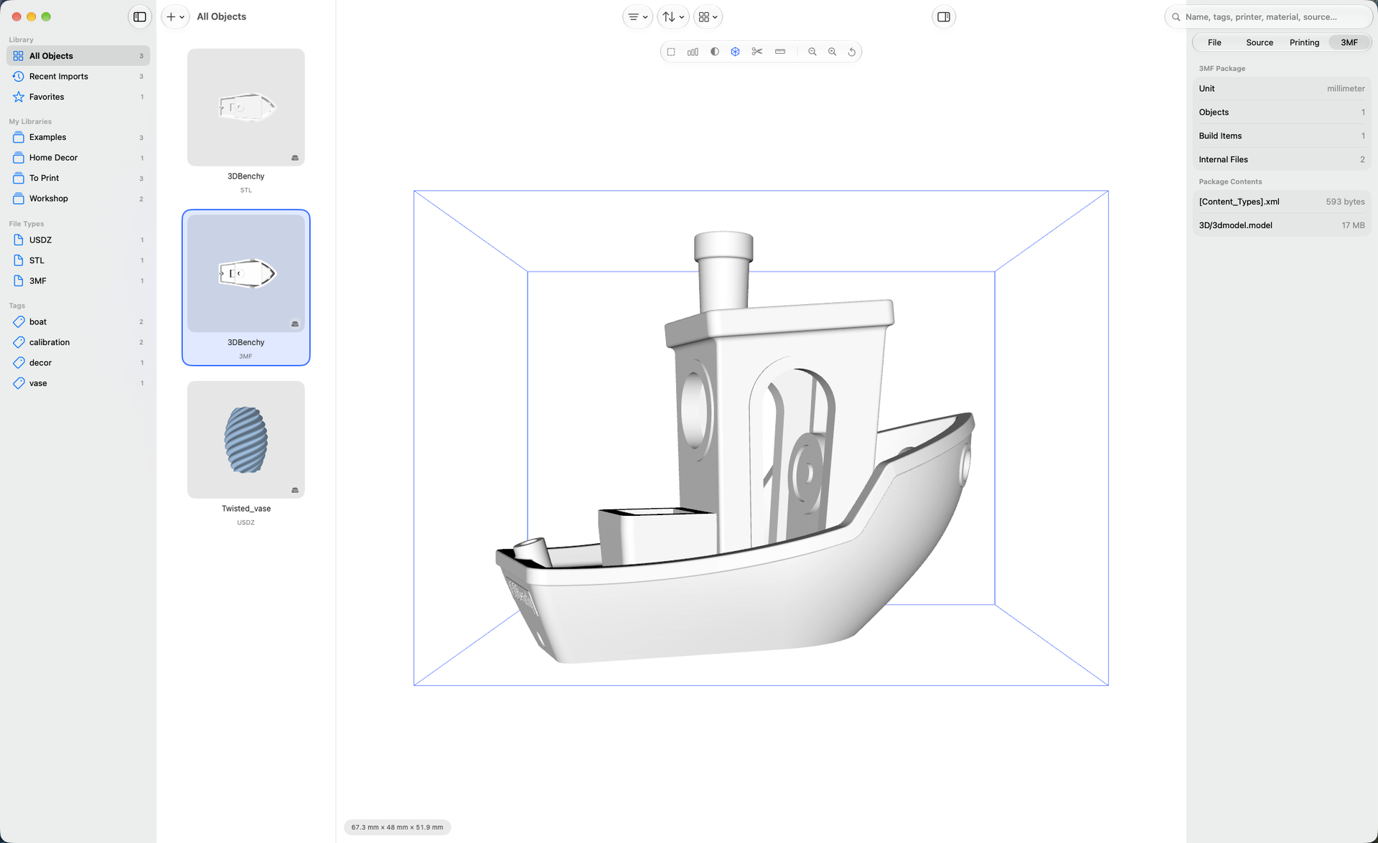Open the sort order dropdown
Image resolution: width=1378 pixels, height=843 pixels.
[672, 17]
